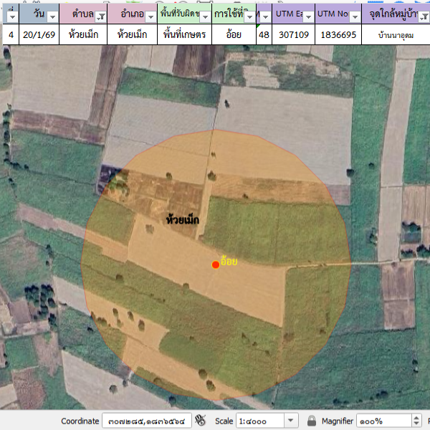This screenshot has height=430, width=430.
Task: Toggle the scale lock padlock icon
Action: point(312,421)
